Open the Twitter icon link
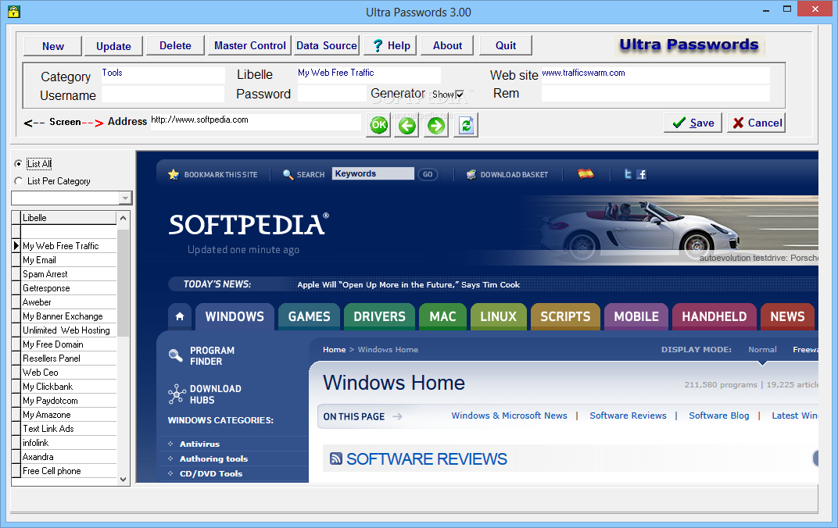This screenshot has height=528, width=838. [x=628, y=174]
